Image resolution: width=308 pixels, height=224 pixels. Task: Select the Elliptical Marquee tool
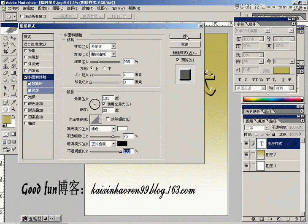pyautogui.click(x=5, y=38)
